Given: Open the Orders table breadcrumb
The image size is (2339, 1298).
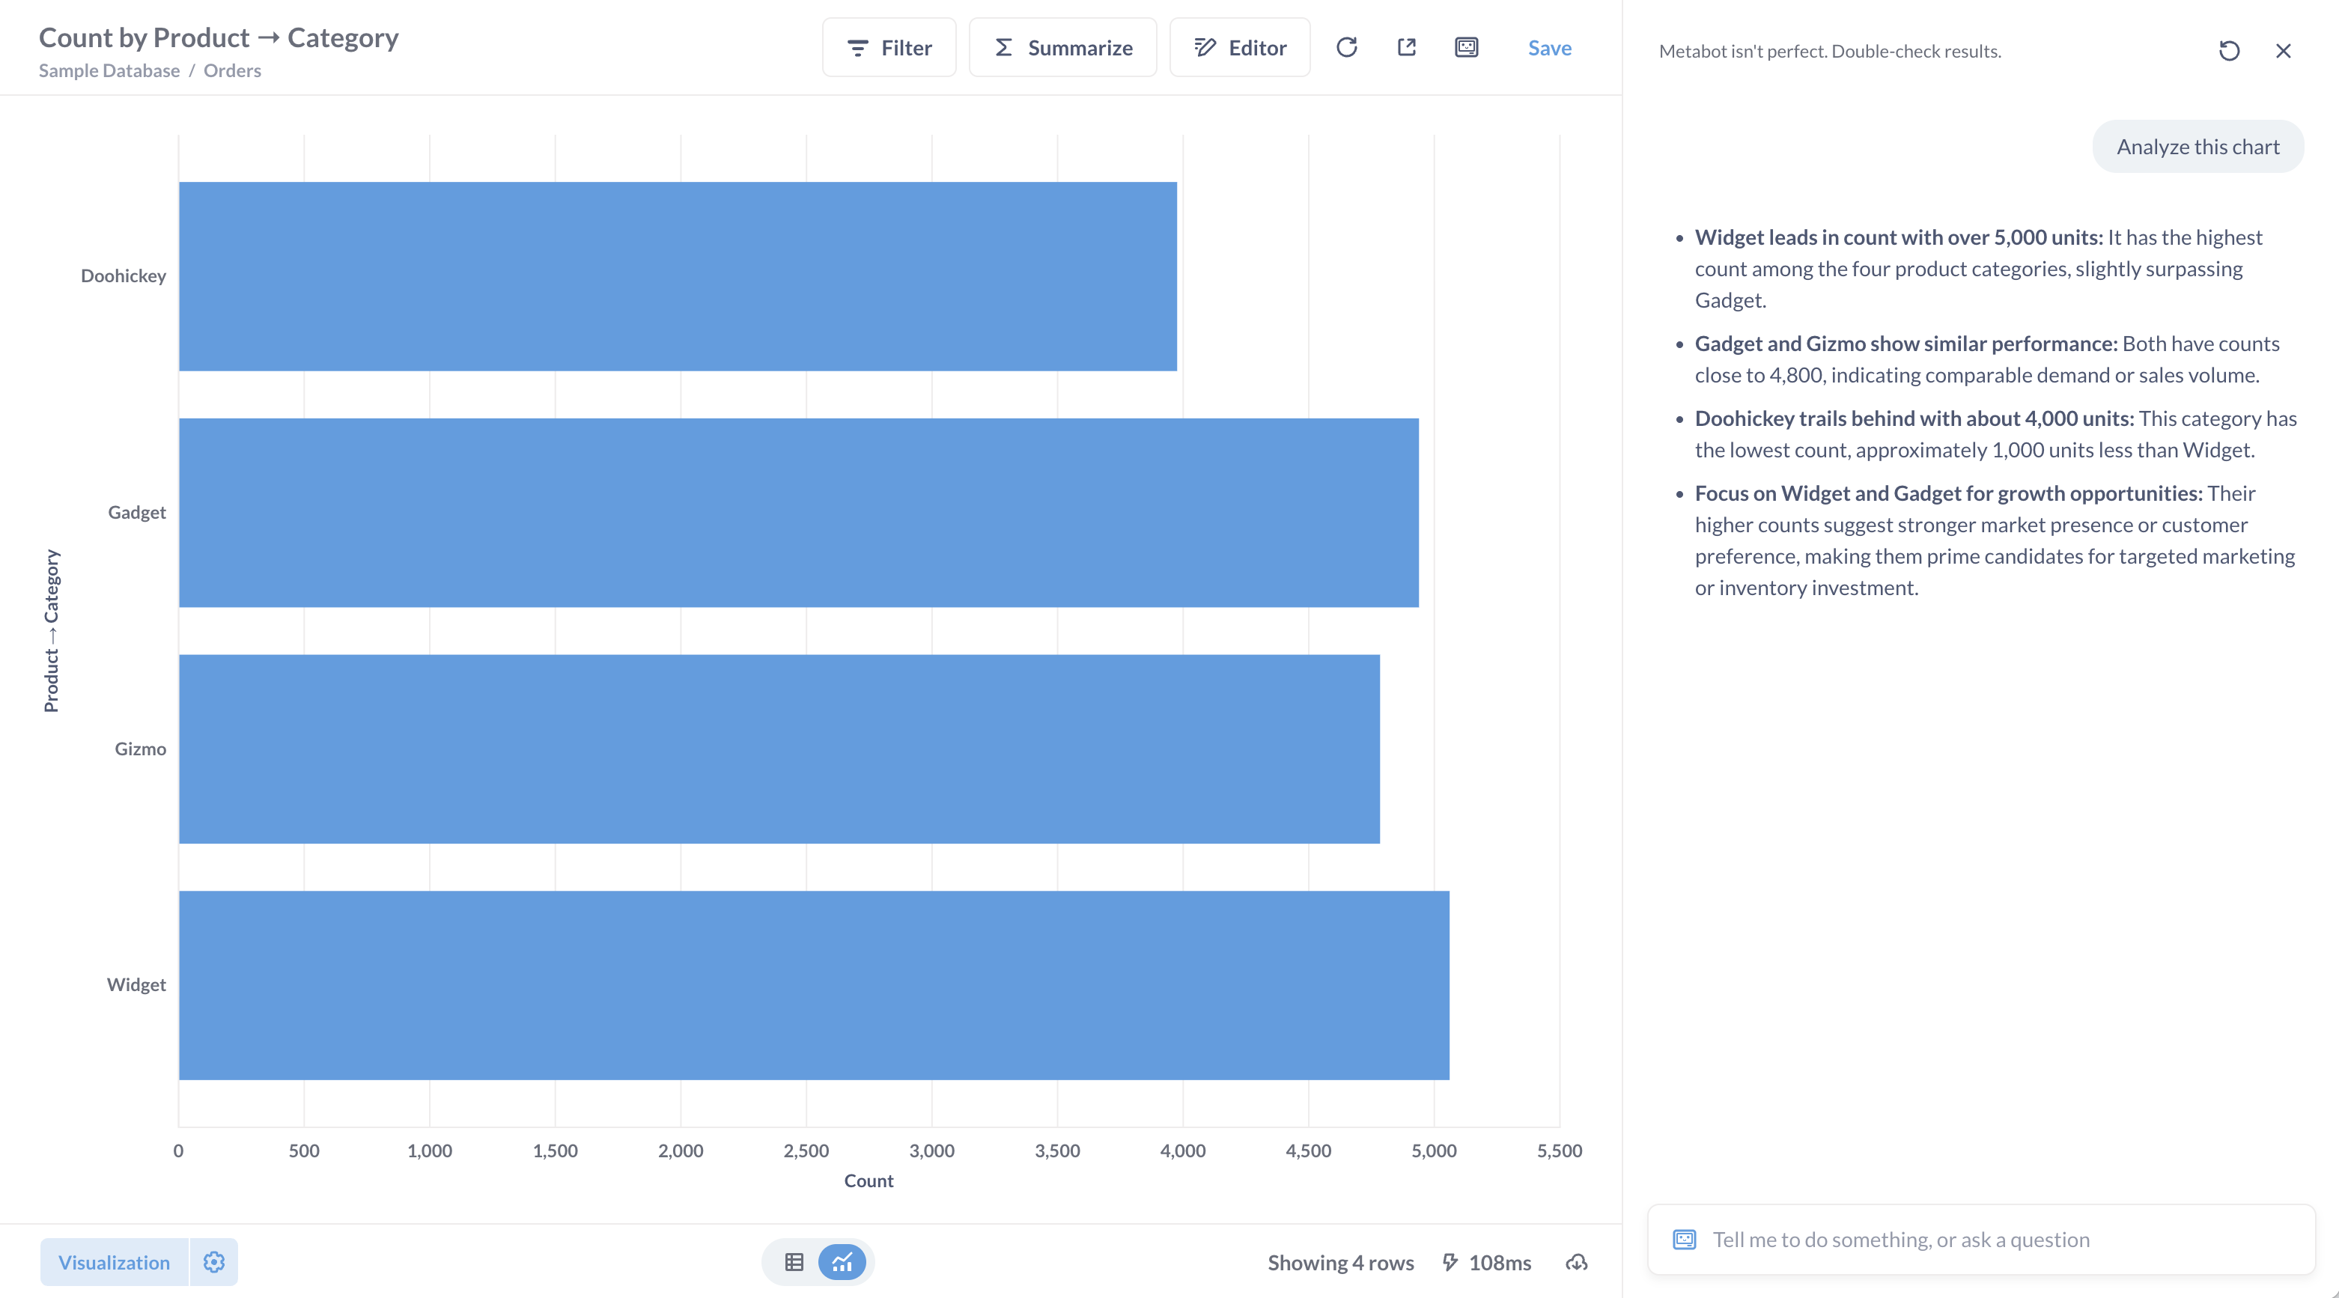Looking at the screenshot, I should pos(231,71).
